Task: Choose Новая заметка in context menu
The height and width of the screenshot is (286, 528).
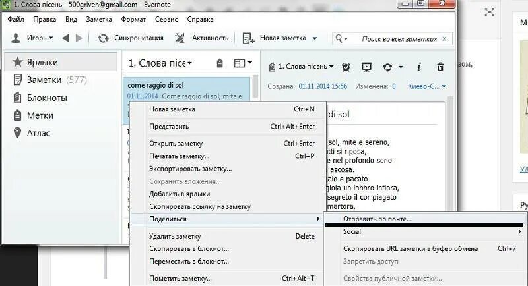Action: (x=228, y=109)
